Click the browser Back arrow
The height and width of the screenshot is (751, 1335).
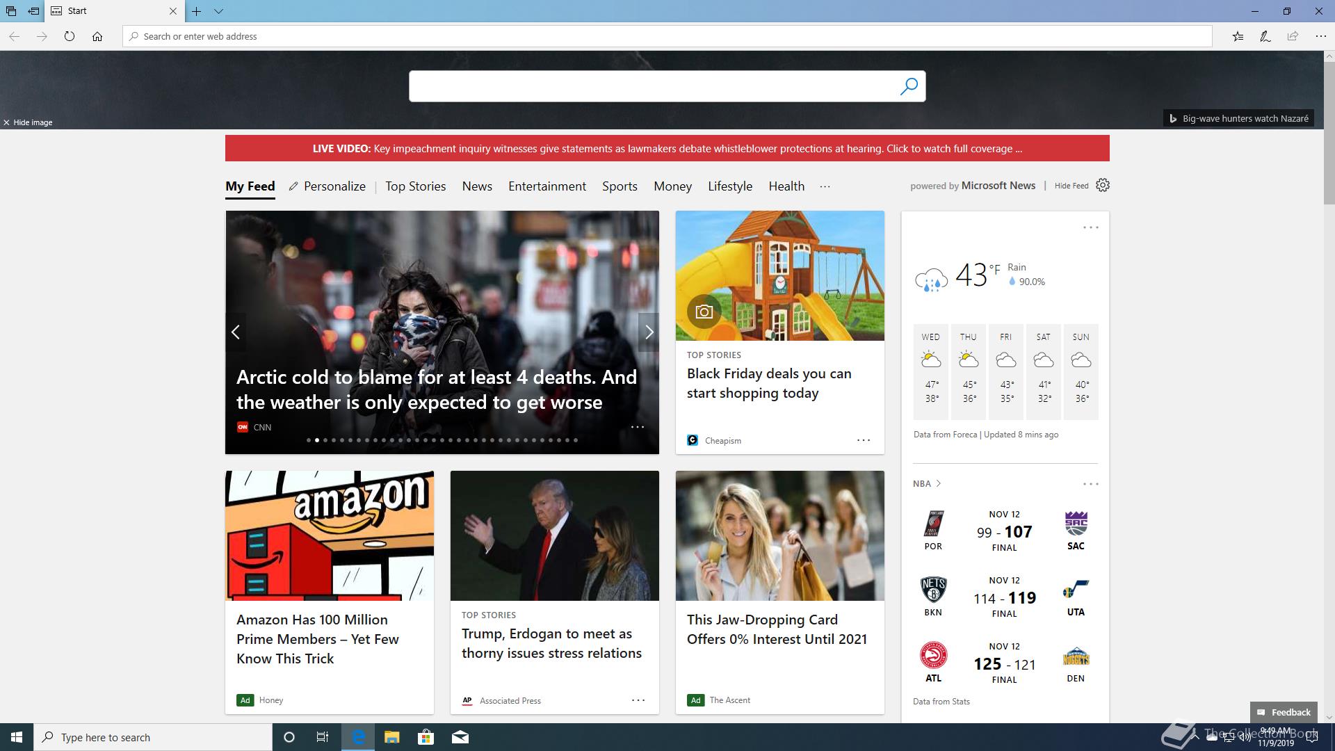[14, 36]
